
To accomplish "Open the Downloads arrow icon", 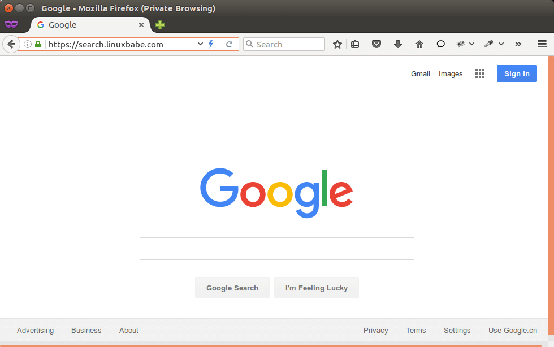I will tap(398, 44).
